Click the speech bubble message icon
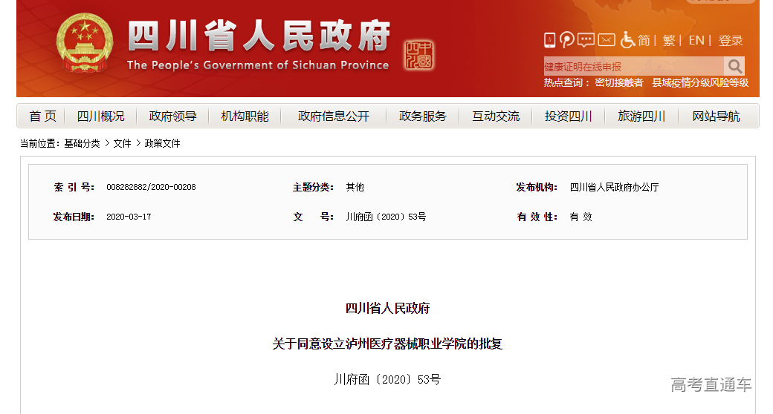 pos(586,40)
